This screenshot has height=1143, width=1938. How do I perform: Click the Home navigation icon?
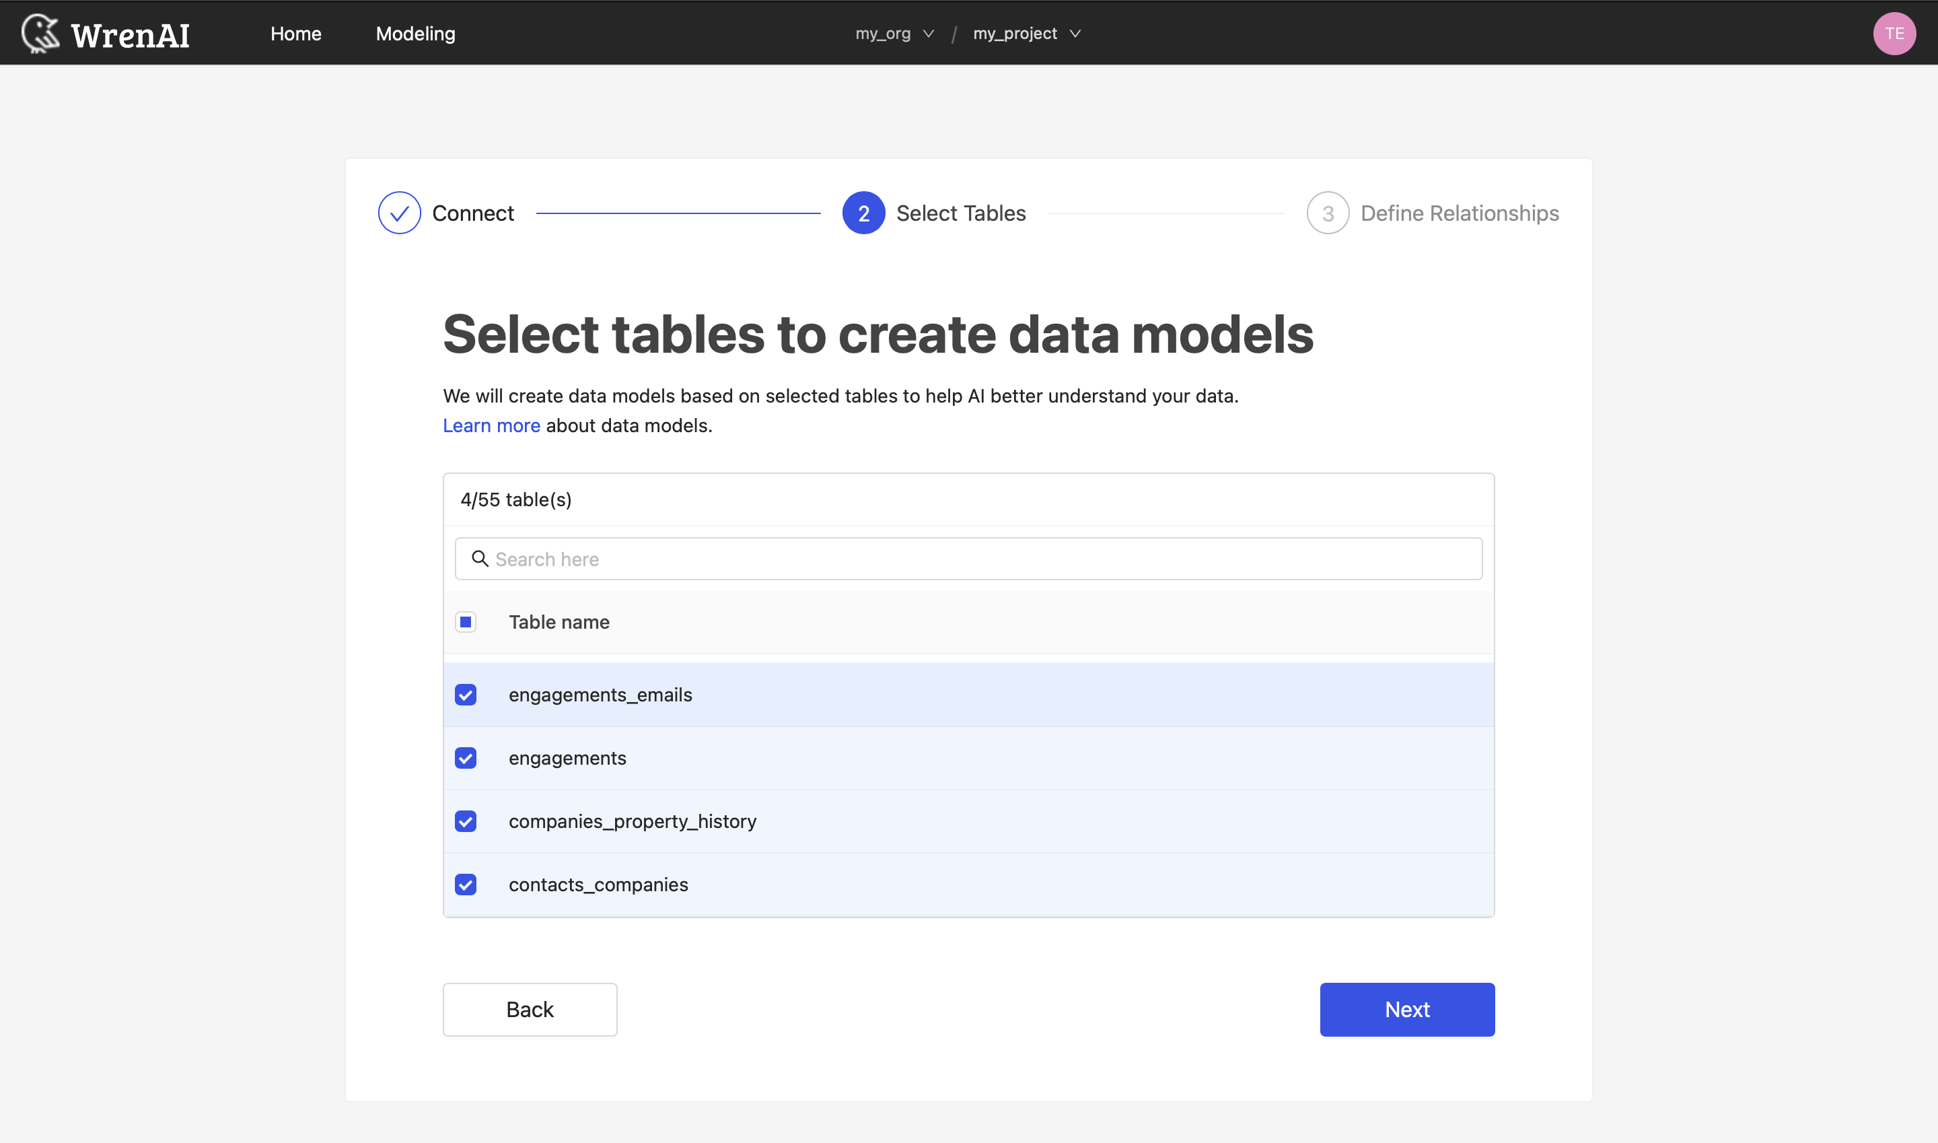click(297, 33)
